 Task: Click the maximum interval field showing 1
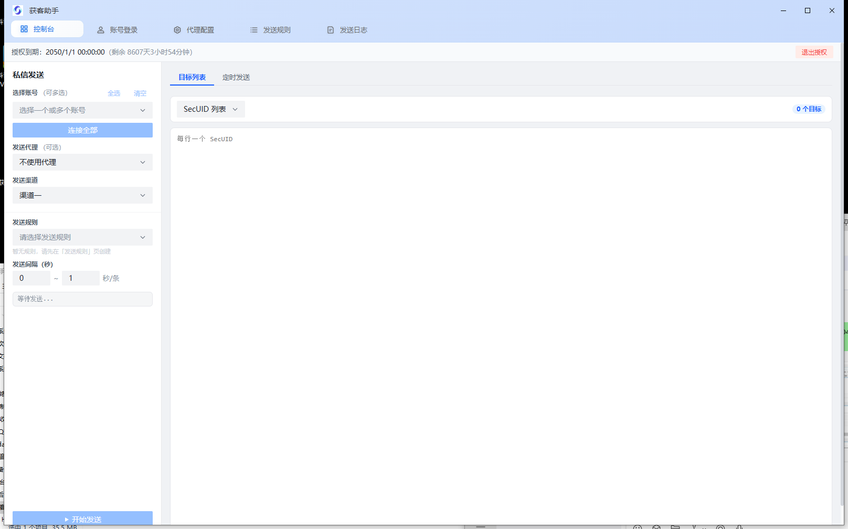[81, 278]
